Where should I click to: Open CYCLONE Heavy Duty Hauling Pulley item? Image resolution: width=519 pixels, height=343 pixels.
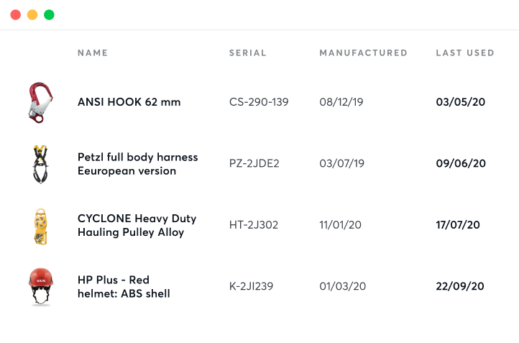tap(137, 225)
